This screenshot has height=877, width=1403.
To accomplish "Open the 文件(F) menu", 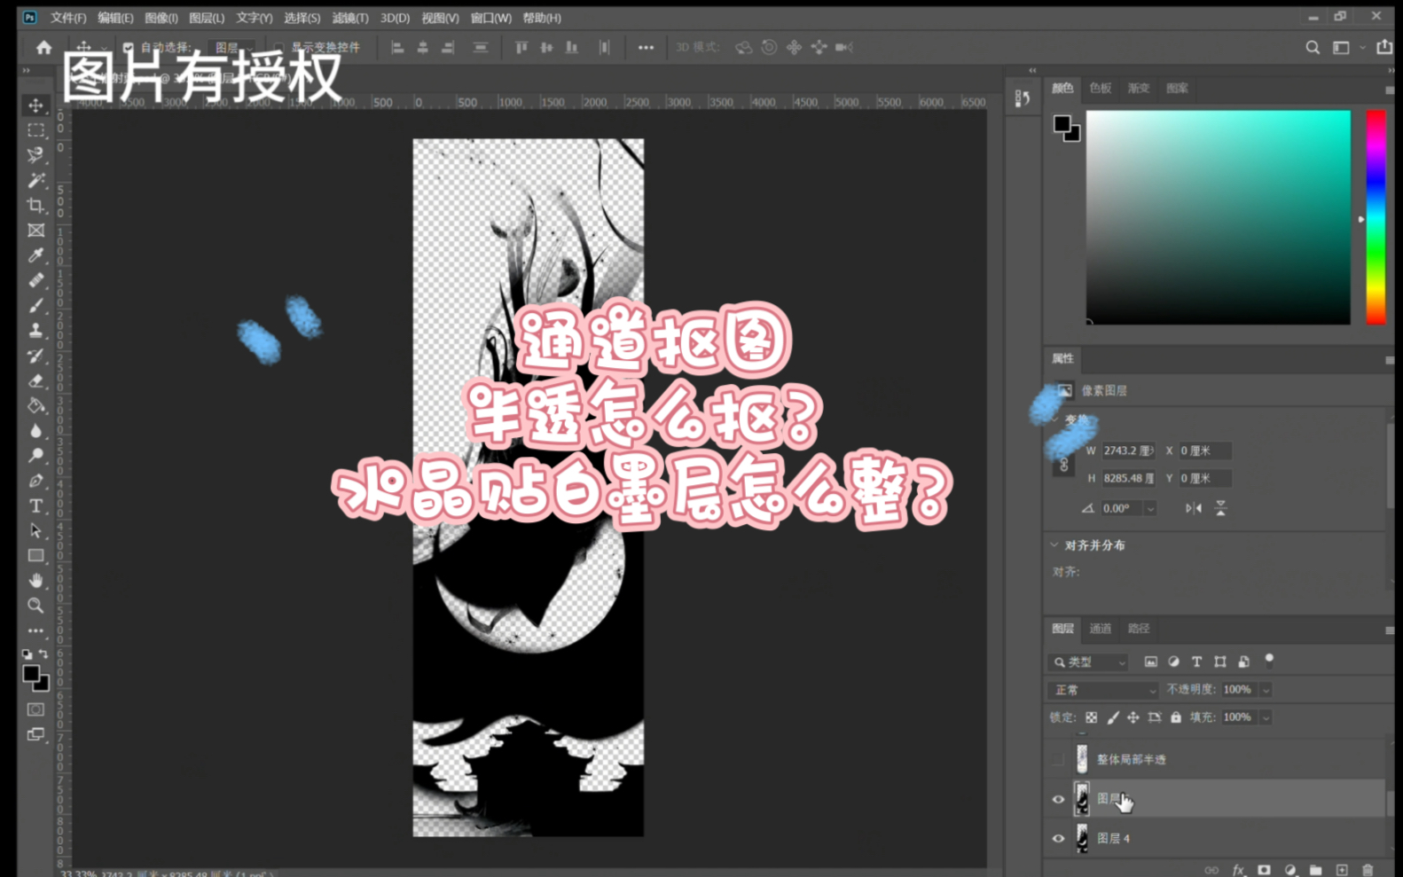I will coord(68,18).
